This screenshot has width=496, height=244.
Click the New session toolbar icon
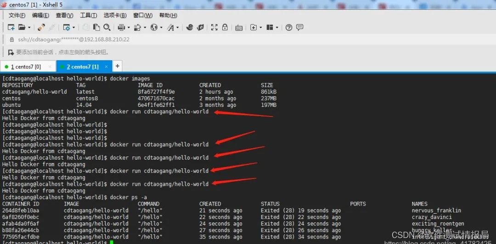tap(11, 28)
